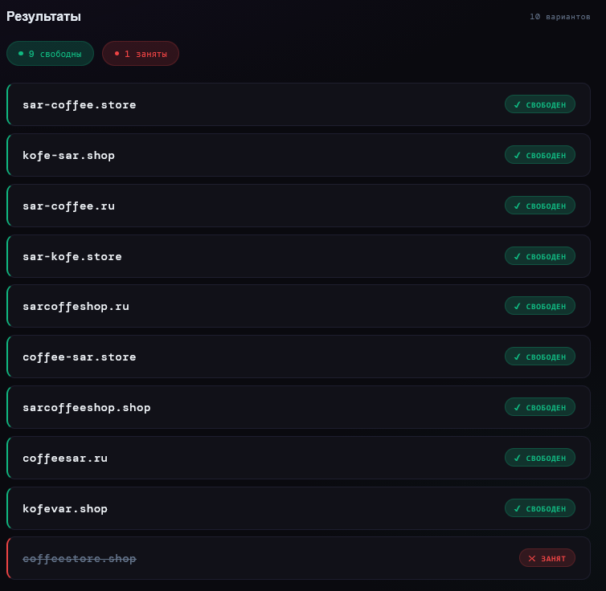Click the green dot in the free filter
The height and width of the screenshot is (591, 606).
[21, 53]
